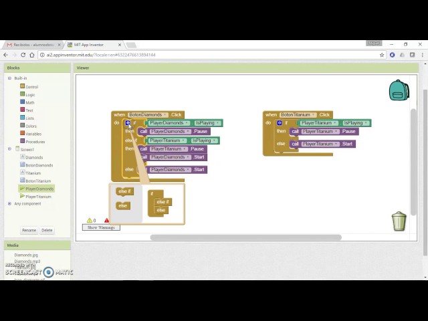428x321 pixels.
Task: Select the standalone 'else' mutator block
Action: (x=123, y=205)
